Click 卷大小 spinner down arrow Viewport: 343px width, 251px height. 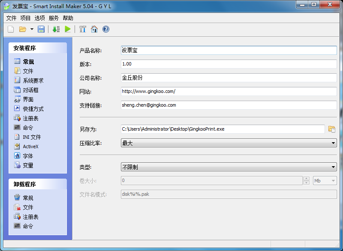[306, 182]
